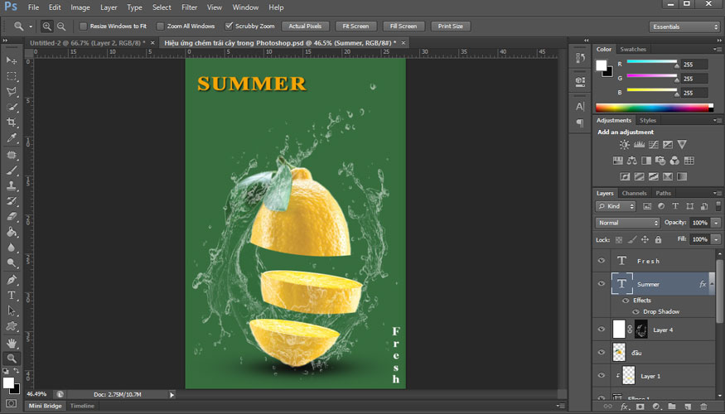Add a Brightness/Contrast adjustment
Image resolution: width=725 pixels, height=414 pixels.
tap(624, 145)
